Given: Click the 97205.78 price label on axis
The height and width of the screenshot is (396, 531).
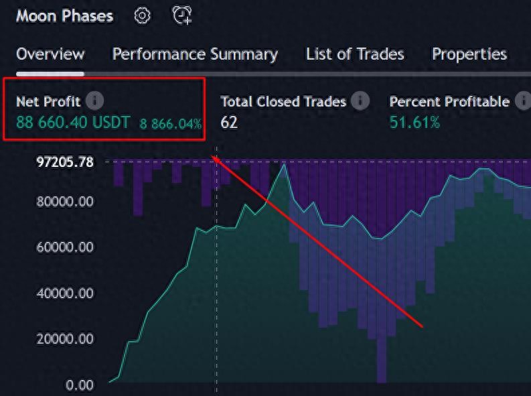Looking at the screenshot, I should coord(66,161).
